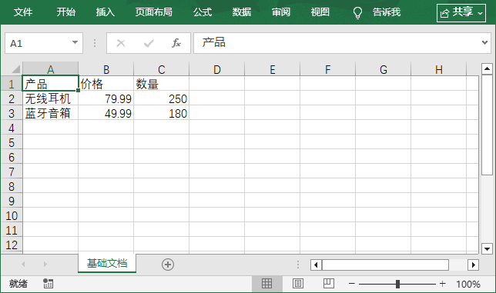Select cell containing 价格
The width and height of the screenshot is (496, 293).
(106, 84)
